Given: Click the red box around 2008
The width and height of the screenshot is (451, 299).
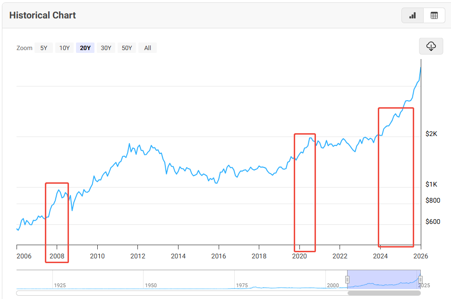Looking at the screenshot, I should [57, 222].
